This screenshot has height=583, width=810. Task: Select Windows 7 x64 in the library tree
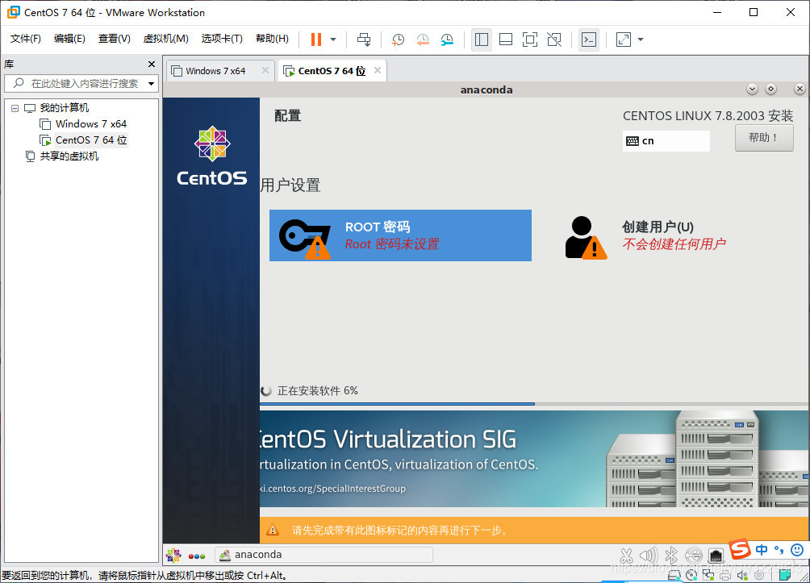91,124
